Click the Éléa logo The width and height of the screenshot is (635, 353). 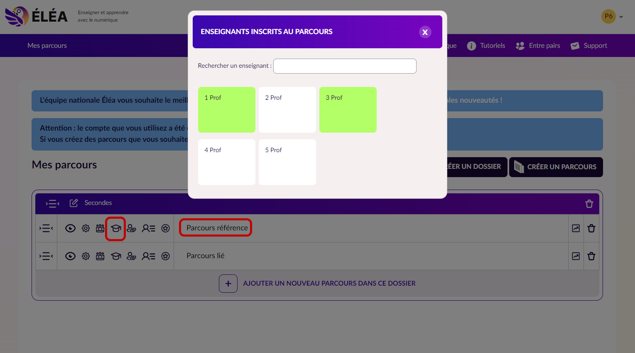pyautogui.click(x=36, y=16)
